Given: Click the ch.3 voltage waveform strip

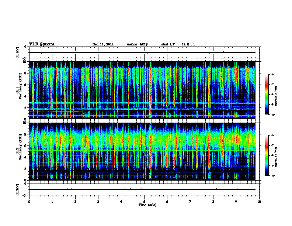Looking at the screenshot, I should (x=144, y=189).
